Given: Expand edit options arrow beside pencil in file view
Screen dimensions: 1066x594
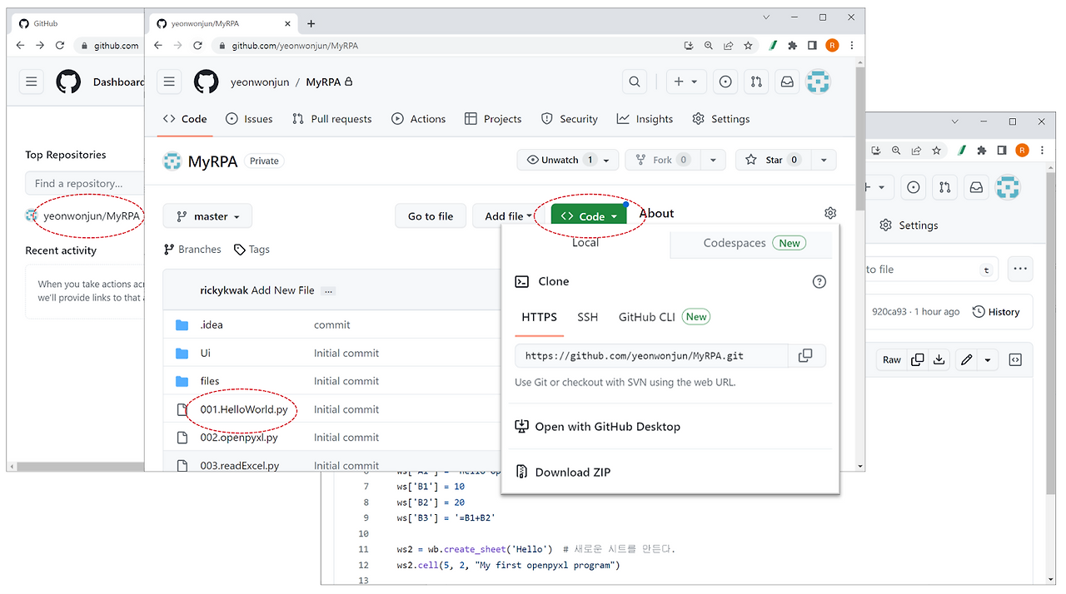Looking at the screenshot, I should coord(988,359).
